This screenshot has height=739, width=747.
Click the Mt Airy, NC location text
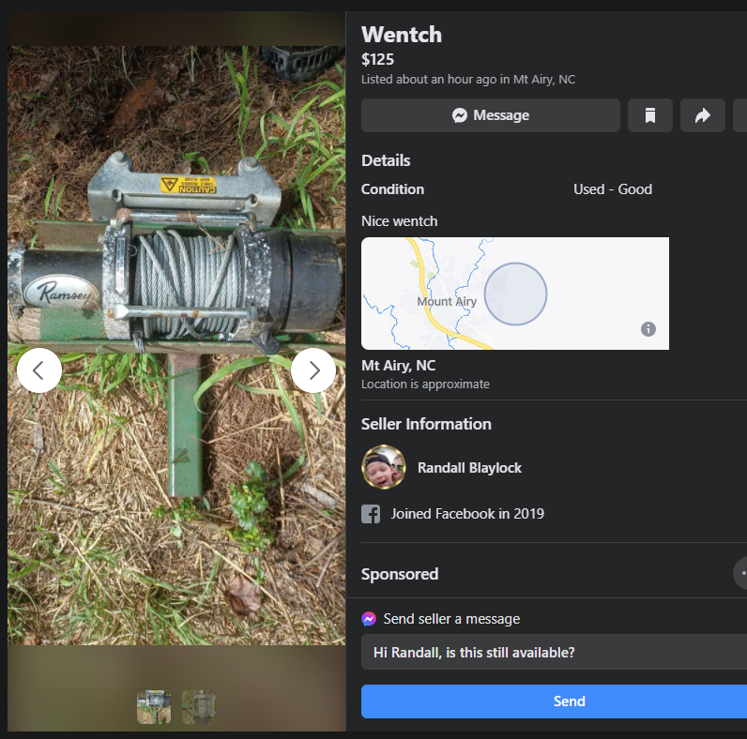398,366
